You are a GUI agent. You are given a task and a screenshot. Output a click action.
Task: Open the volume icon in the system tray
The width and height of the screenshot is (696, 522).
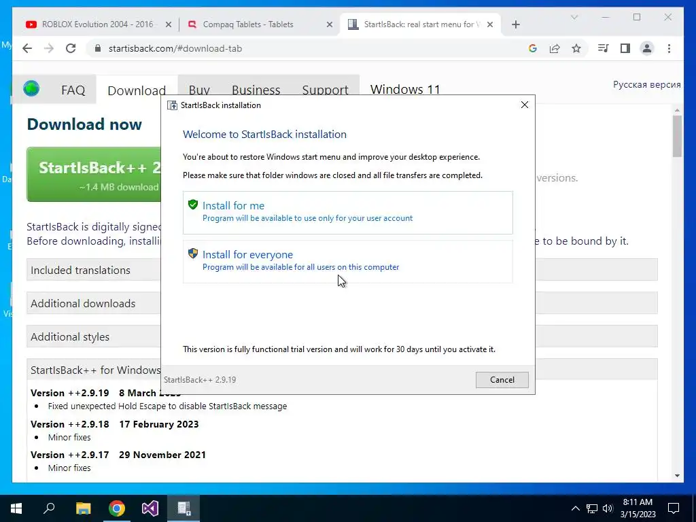tap(608, 508)
